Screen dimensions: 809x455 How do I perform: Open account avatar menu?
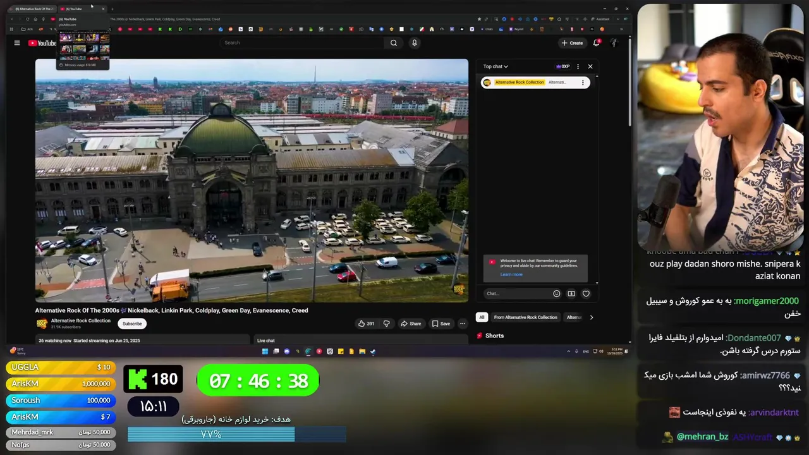tap(613, 43)
